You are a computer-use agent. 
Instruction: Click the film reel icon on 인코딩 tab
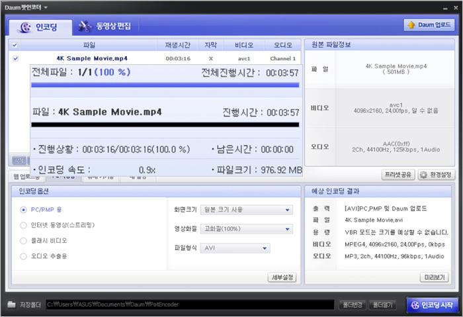(24, 27)
